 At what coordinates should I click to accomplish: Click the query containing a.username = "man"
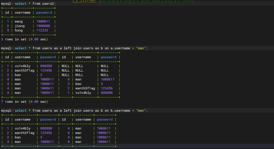coord(81,48)
